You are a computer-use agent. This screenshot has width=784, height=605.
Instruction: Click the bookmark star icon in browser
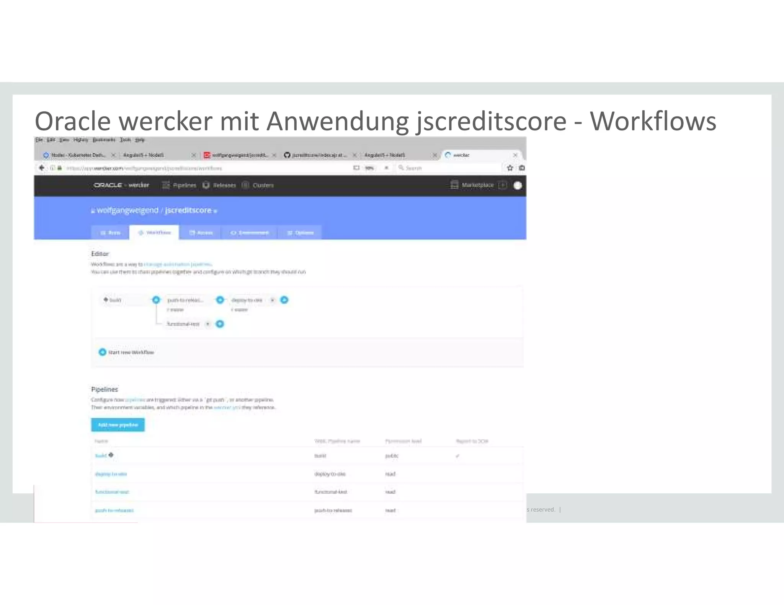pos(510,168)
